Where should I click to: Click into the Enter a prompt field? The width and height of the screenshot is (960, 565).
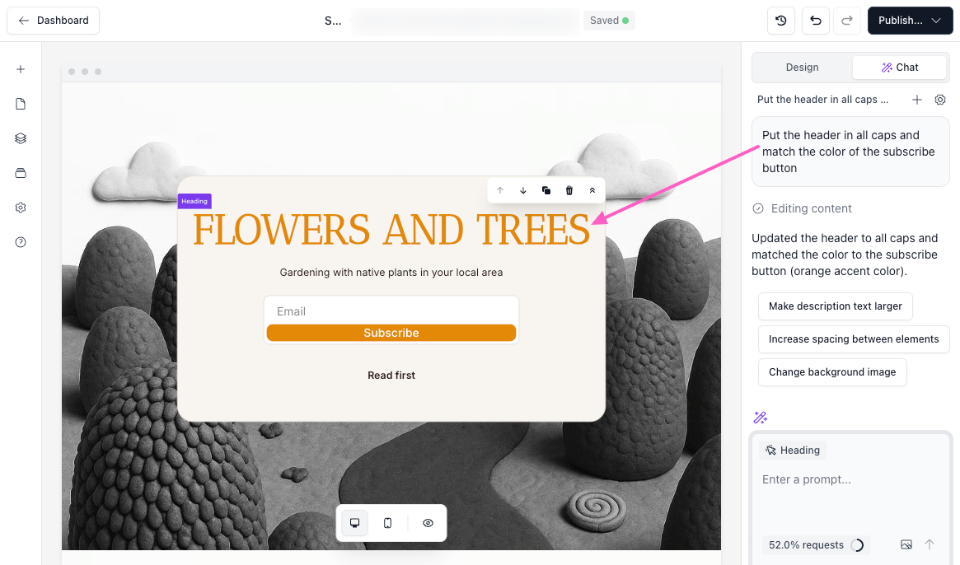pos(849,479)
